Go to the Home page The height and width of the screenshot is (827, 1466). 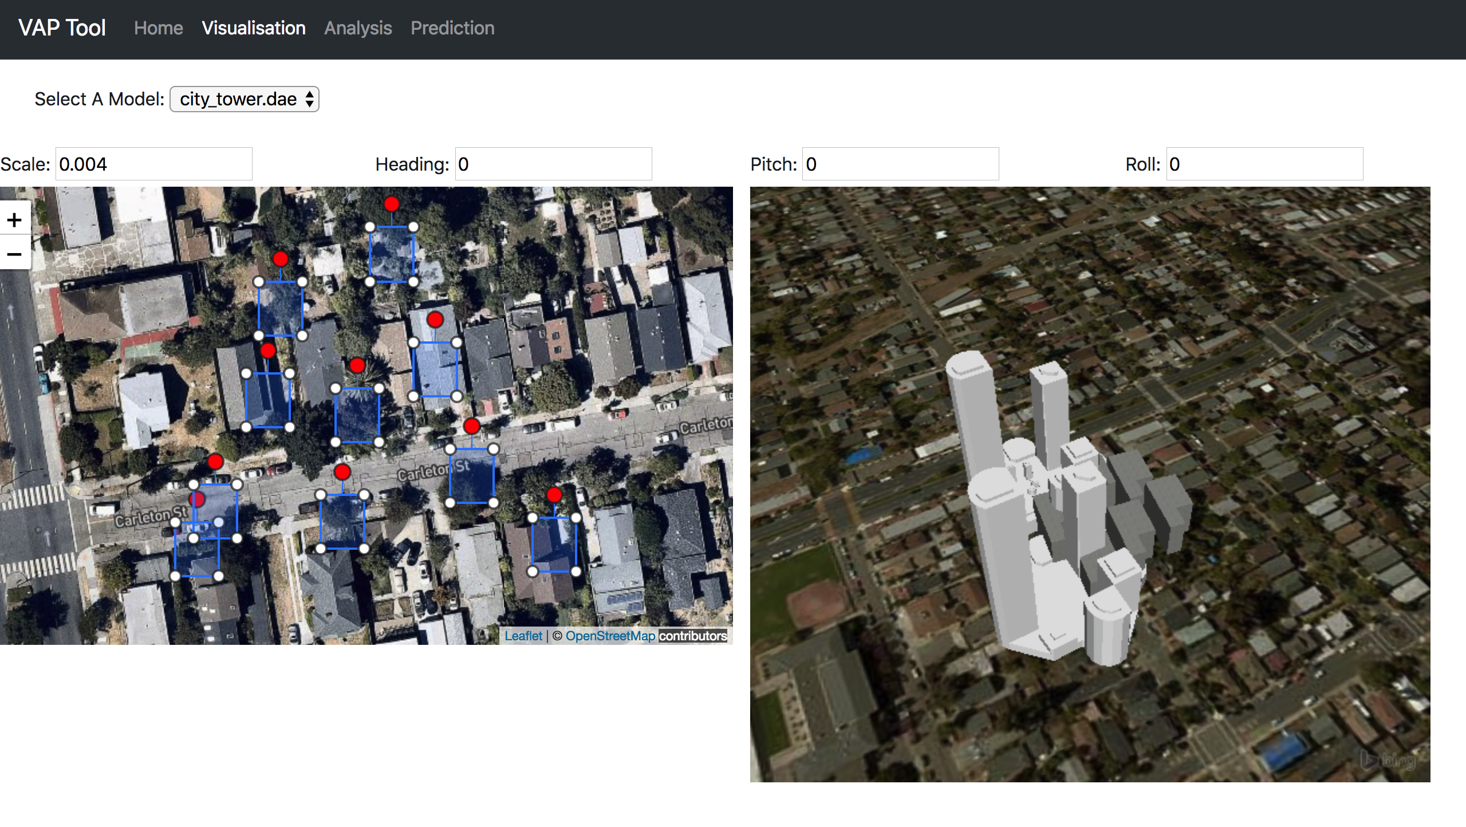(x=158, y=28)
